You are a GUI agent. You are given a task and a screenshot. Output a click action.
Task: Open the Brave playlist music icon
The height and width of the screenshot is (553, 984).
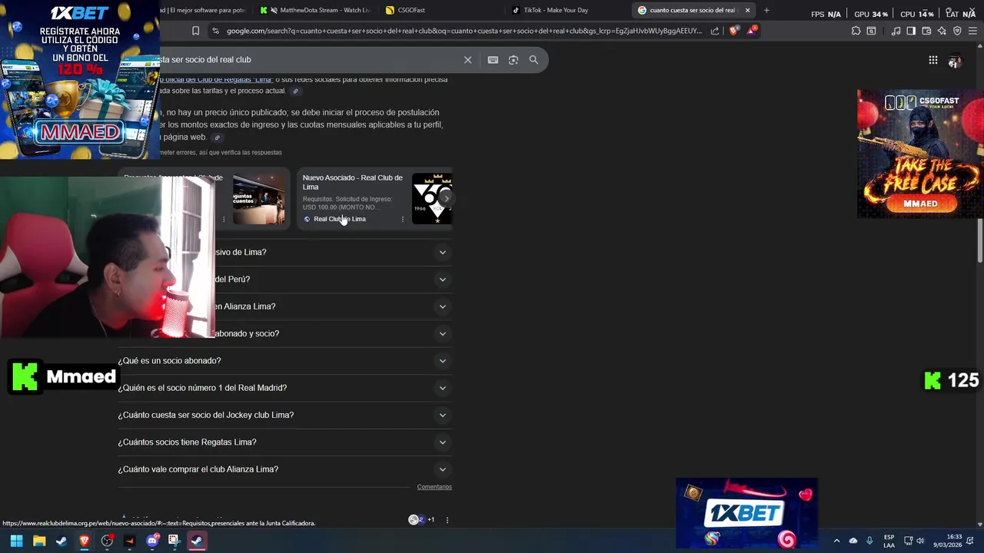[x=896, y=31]
